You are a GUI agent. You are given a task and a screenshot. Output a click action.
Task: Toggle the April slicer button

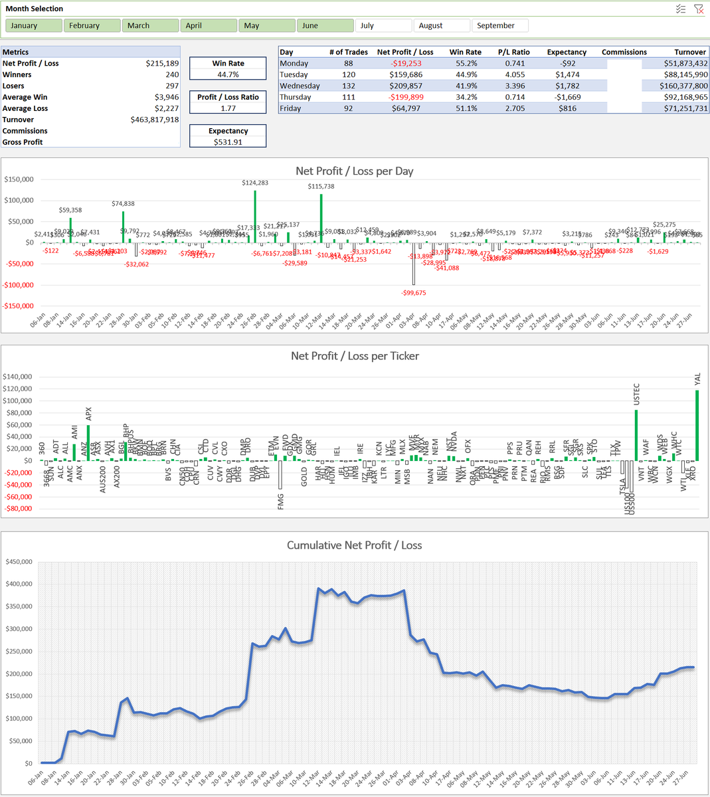209,25
